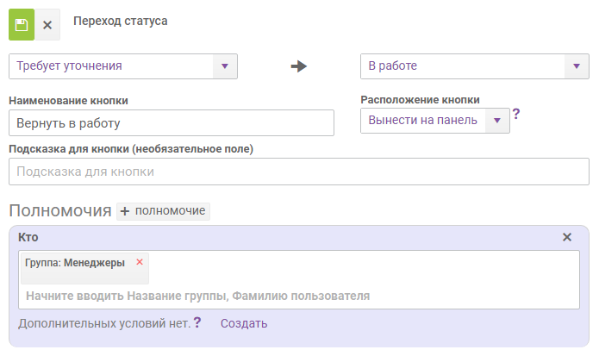Screen dimensions: 599x356
Task: Focus the "Вернуть в работу" button name field
Action: [x=171, y=123]
